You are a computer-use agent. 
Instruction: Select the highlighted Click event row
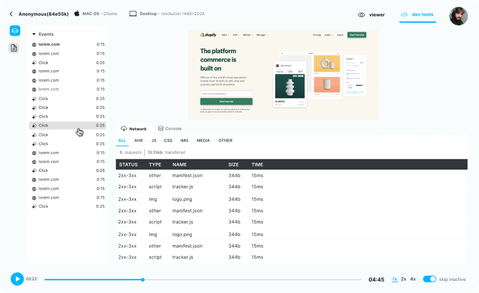[x=67, y=125]
